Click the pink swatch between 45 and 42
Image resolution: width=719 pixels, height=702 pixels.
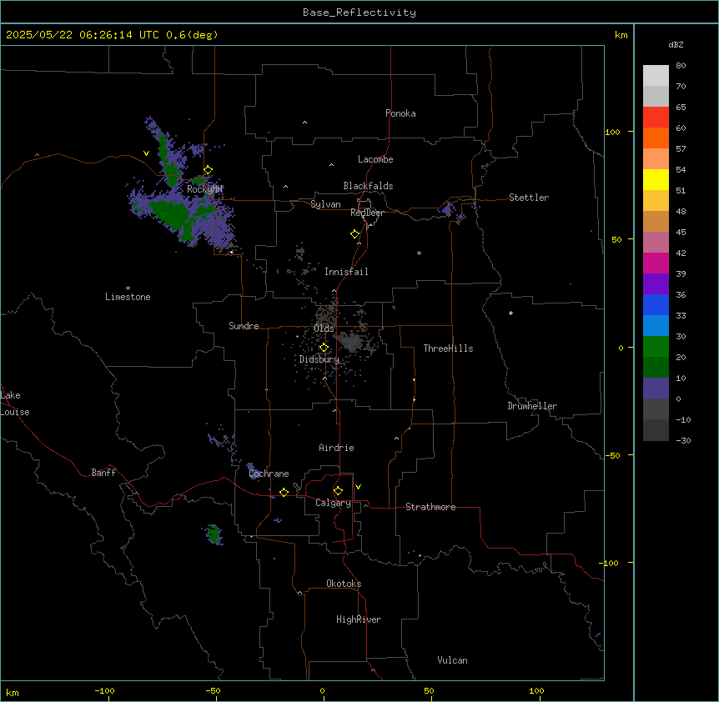[x=656, y=242]
